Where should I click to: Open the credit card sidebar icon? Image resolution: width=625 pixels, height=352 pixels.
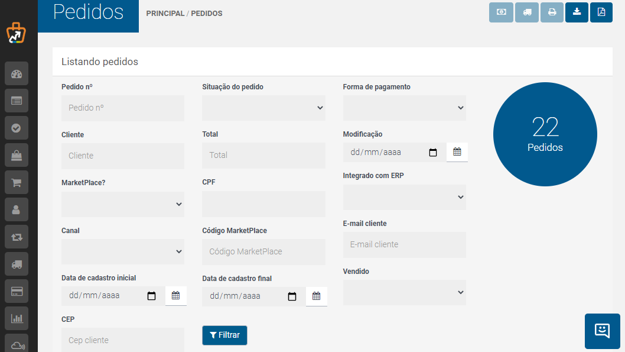coord(17,291)
